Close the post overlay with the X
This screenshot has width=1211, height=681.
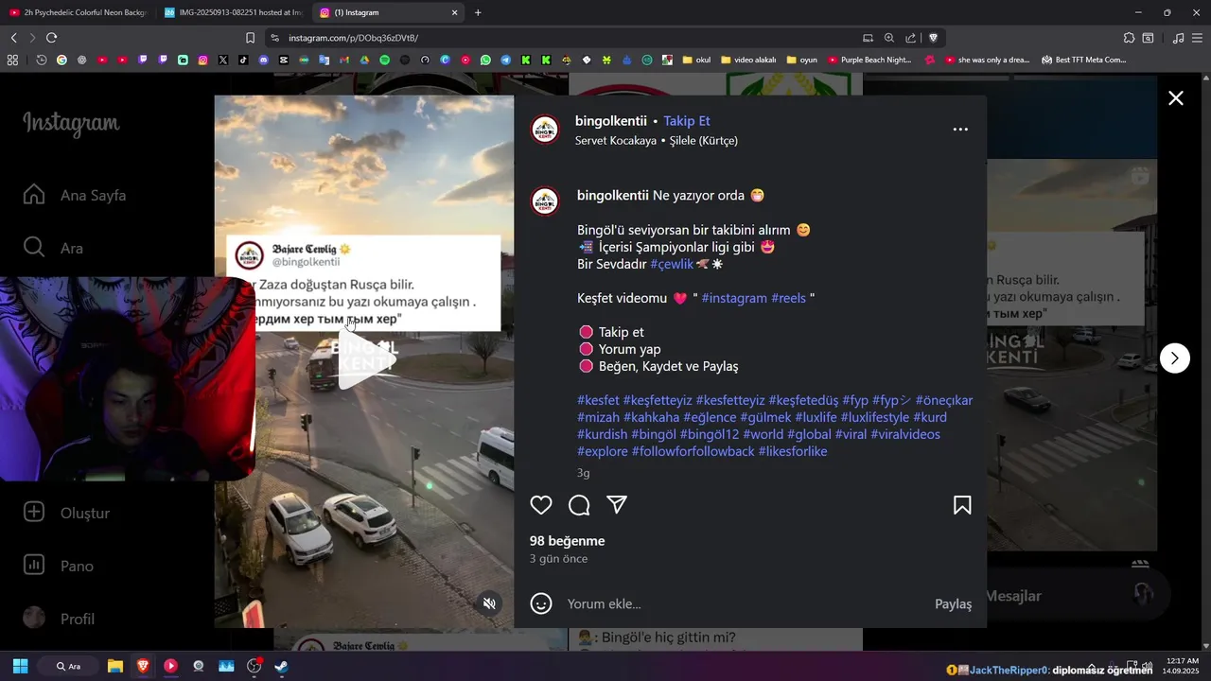[x=1176, y=98]
